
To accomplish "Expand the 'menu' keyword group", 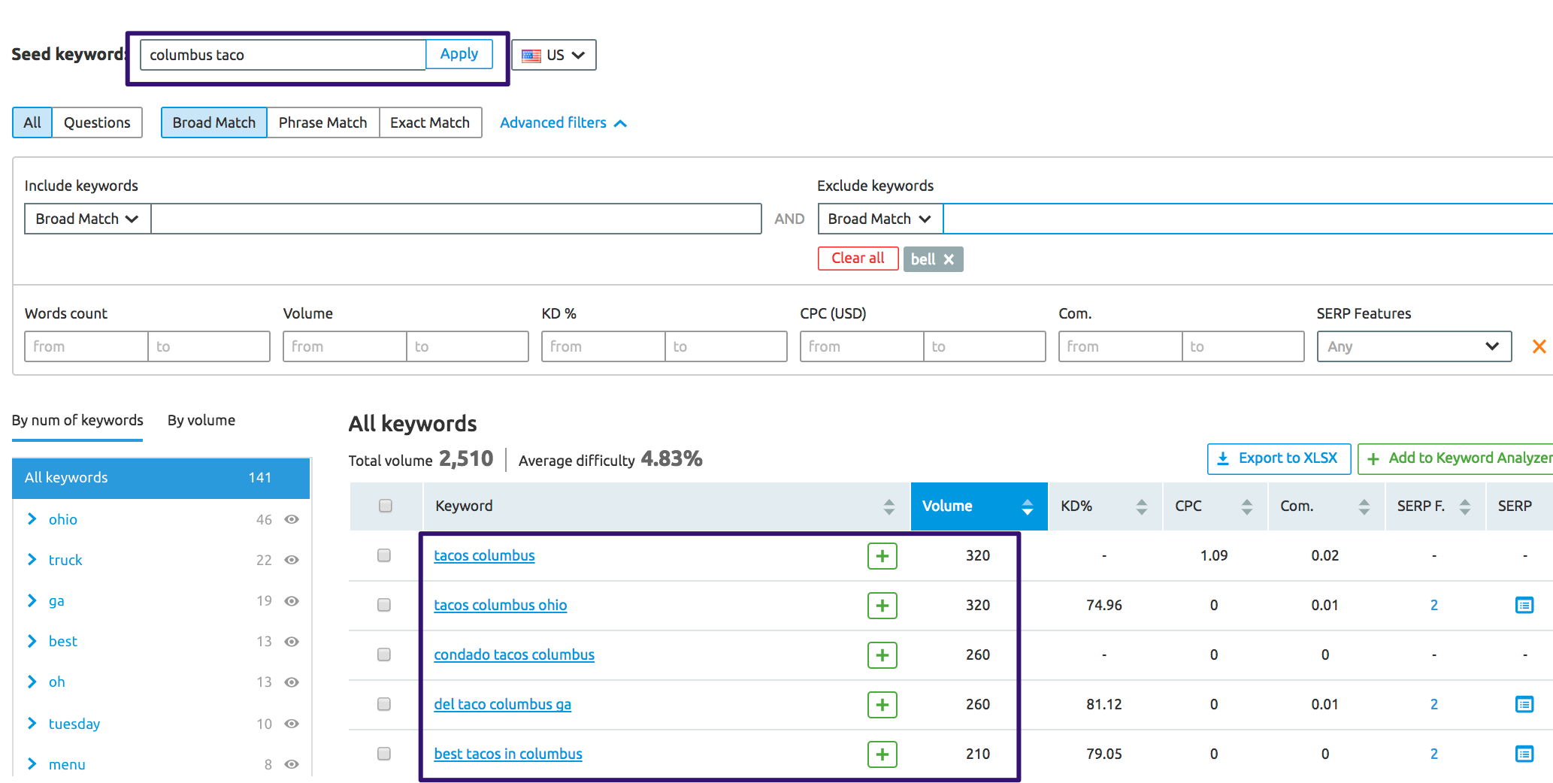I will click(32, 763).
